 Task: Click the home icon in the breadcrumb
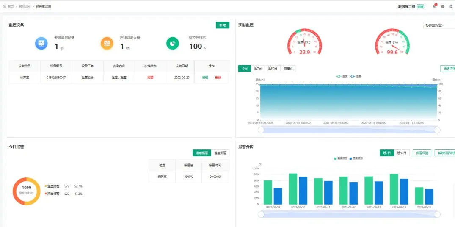point(4,6)
